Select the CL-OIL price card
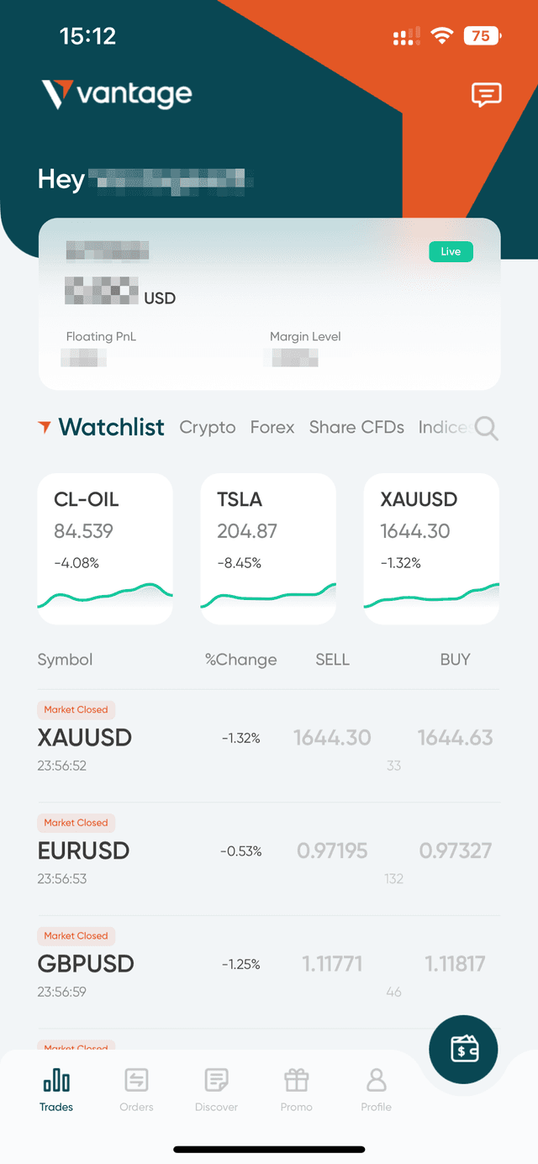Screen dimensions: 538x1164 click(x=104, y=549)
